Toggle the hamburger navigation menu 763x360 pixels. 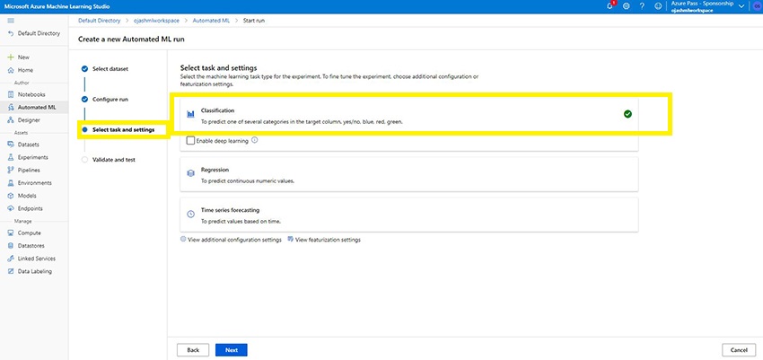(x=11, y=21)
